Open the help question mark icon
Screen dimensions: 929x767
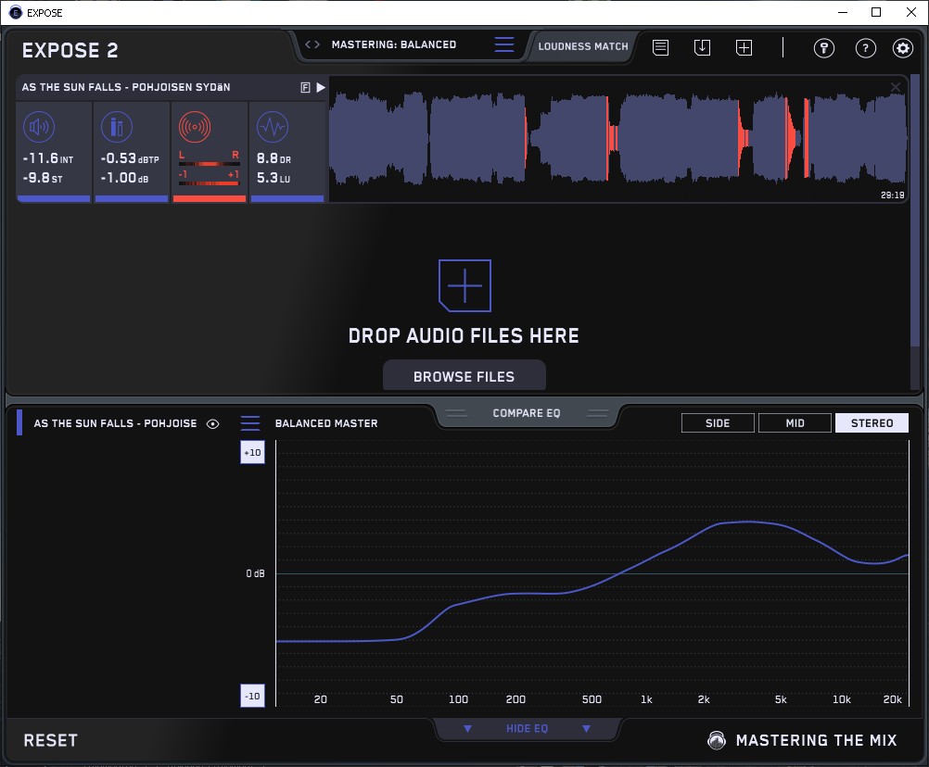coord(865,48)
